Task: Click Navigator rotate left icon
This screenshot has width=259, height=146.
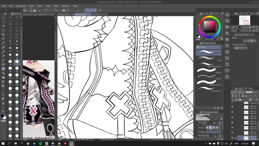Action: pos(243,30)
